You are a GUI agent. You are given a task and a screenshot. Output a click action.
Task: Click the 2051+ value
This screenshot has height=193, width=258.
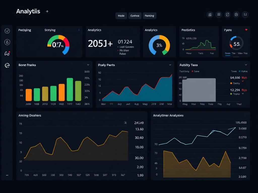100,44
